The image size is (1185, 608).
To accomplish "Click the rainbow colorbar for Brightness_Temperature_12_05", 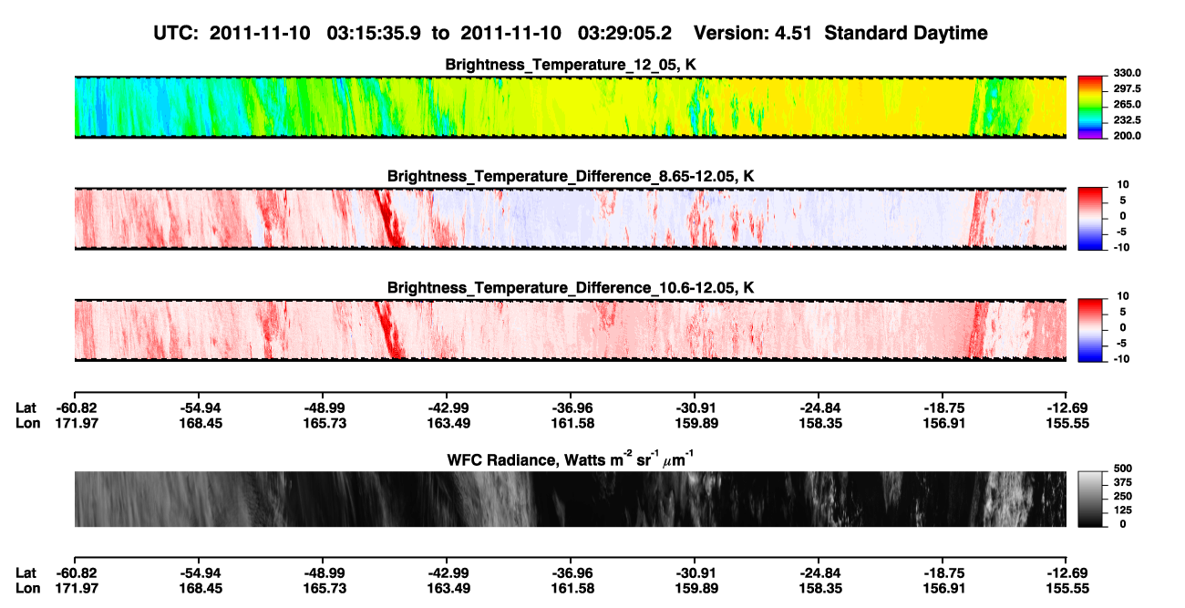I will tap(1090, 107).
